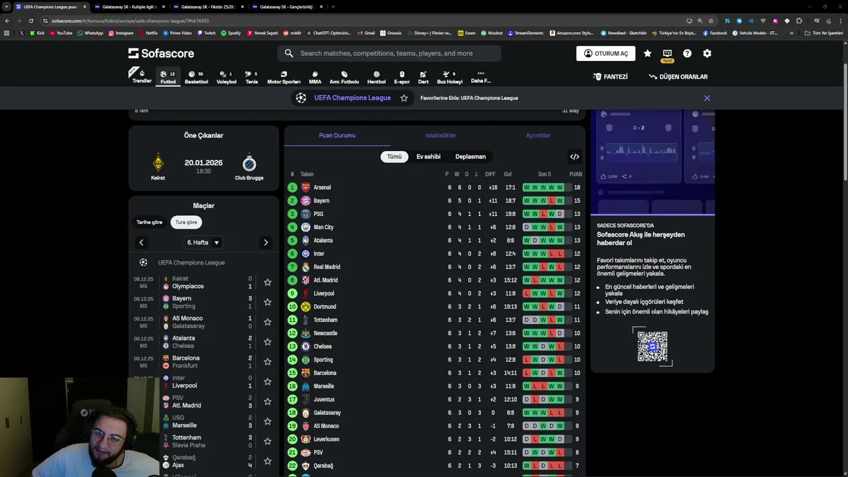This screenshot has height=477, width=848.
Task: Favorite the Tottenham vs Slavia Praha match
Action: (x=268, y=441)
